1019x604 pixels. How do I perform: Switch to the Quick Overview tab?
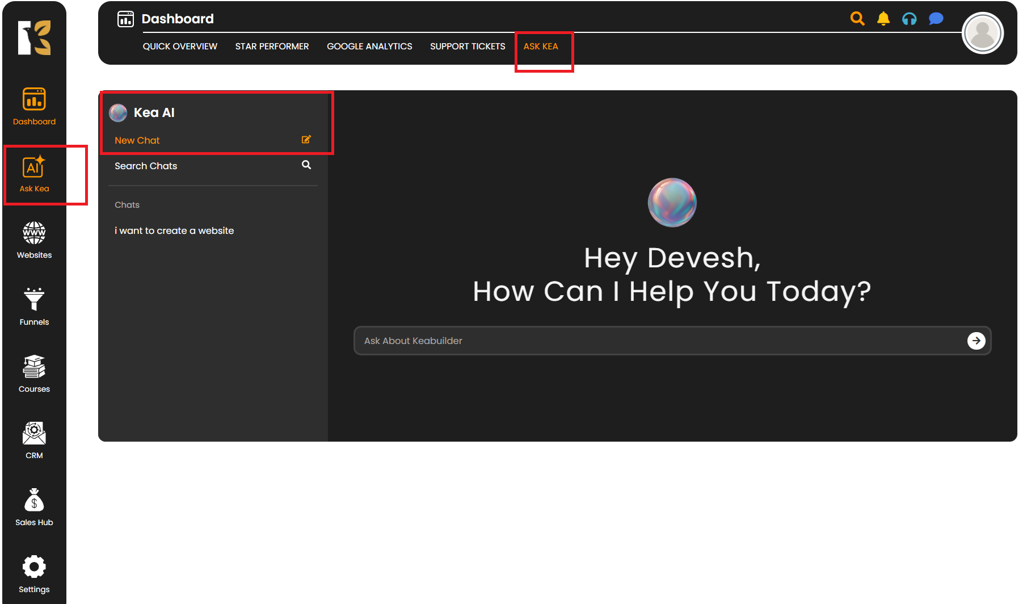[x=180, y=47]
